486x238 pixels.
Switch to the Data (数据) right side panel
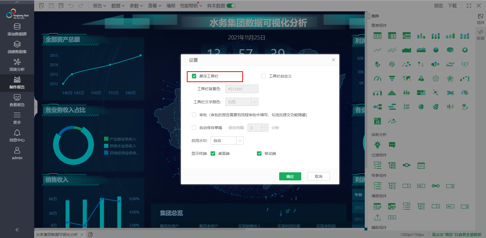pos(480,35)
